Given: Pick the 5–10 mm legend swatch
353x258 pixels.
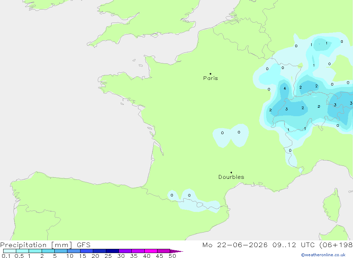Looking at the screenshot, I should click(61, 251).
